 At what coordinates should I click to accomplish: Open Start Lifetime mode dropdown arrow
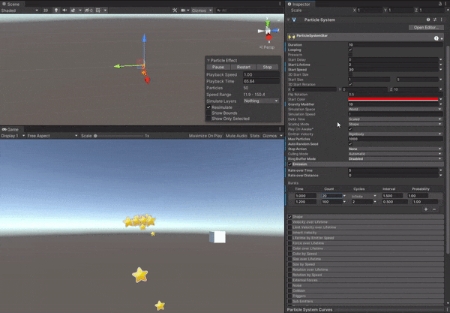[441, 65]
